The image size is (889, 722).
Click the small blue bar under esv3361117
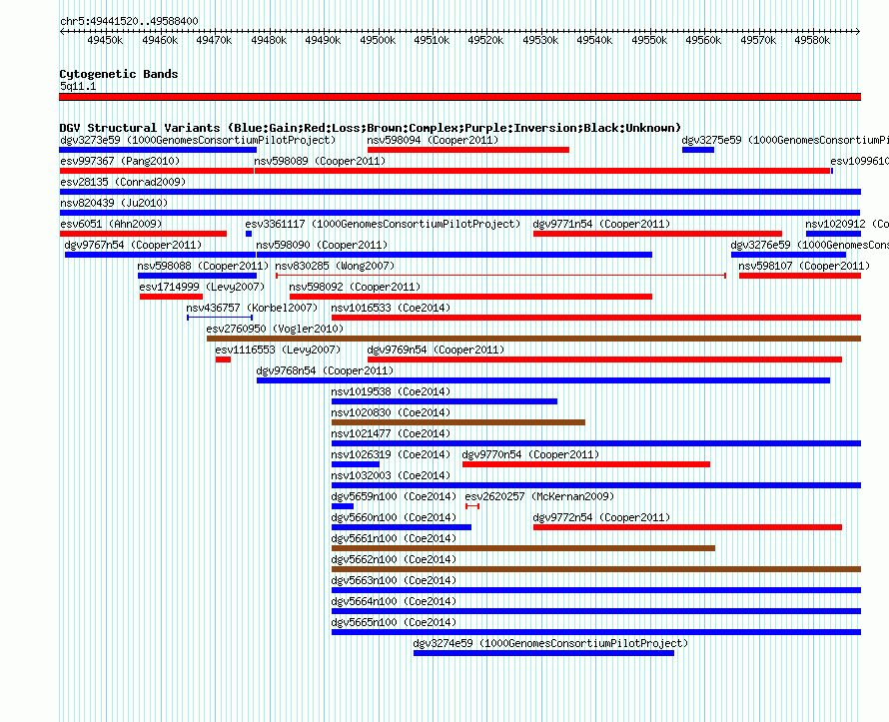249,234
